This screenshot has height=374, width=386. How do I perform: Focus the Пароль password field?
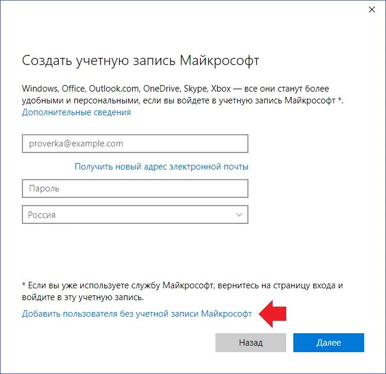(x=135, y=188)
